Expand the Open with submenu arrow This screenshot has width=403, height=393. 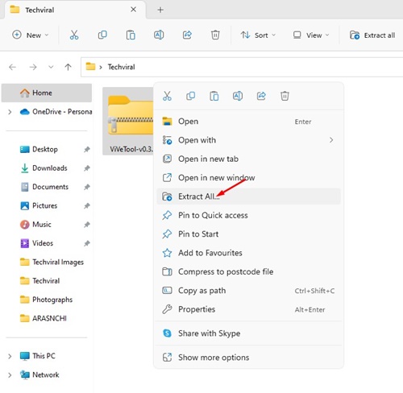331,140
